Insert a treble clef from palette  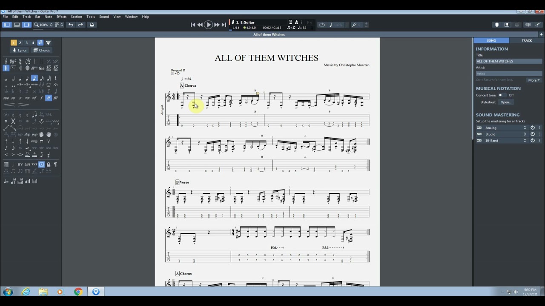(6, 61)
